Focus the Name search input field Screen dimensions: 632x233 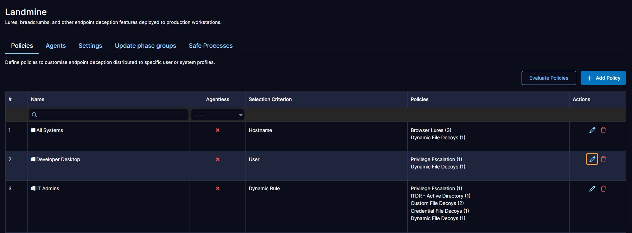pos(109,115)
